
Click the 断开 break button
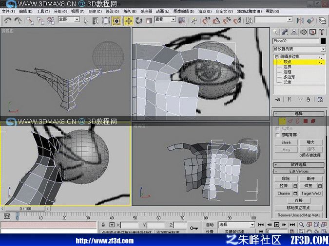pyautogui.click(x=311, y=178)
